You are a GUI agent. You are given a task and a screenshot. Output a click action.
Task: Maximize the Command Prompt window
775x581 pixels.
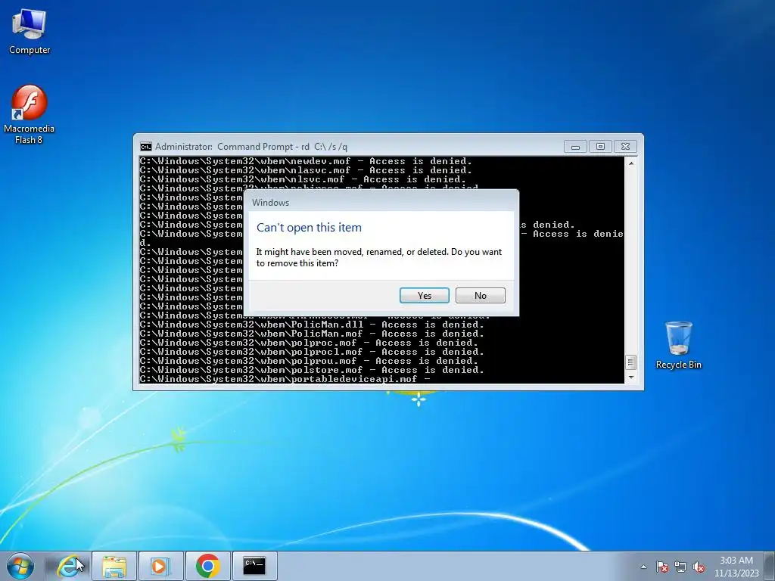(600, 147)
